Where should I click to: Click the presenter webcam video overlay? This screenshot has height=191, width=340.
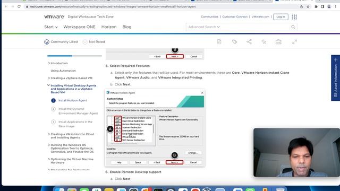tap(296, 152)
